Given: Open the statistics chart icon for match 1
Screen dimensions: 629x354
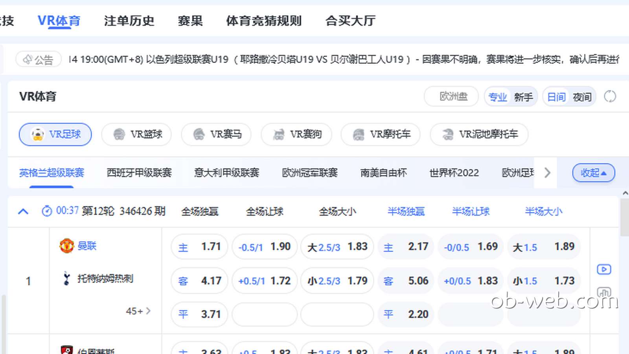Looking at the screenshot, I should 604,292.
